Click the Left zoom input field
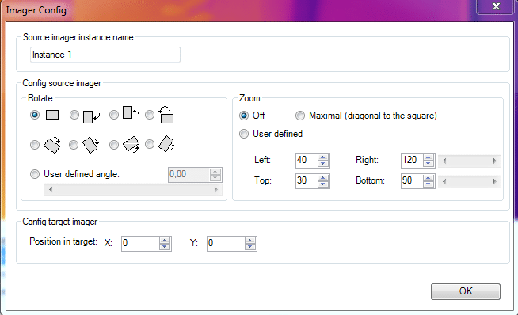The height and width of the screenshot is (315, 518). 307,161
